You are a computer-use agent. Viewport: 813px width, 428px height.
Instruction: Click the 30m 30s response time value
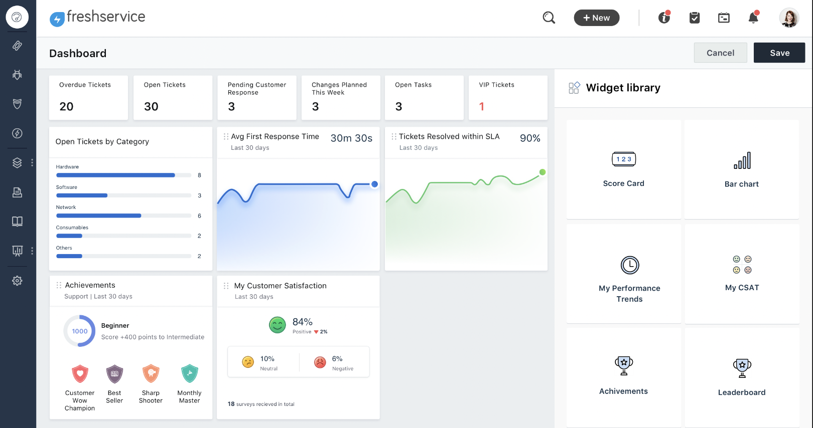point(351,138)
